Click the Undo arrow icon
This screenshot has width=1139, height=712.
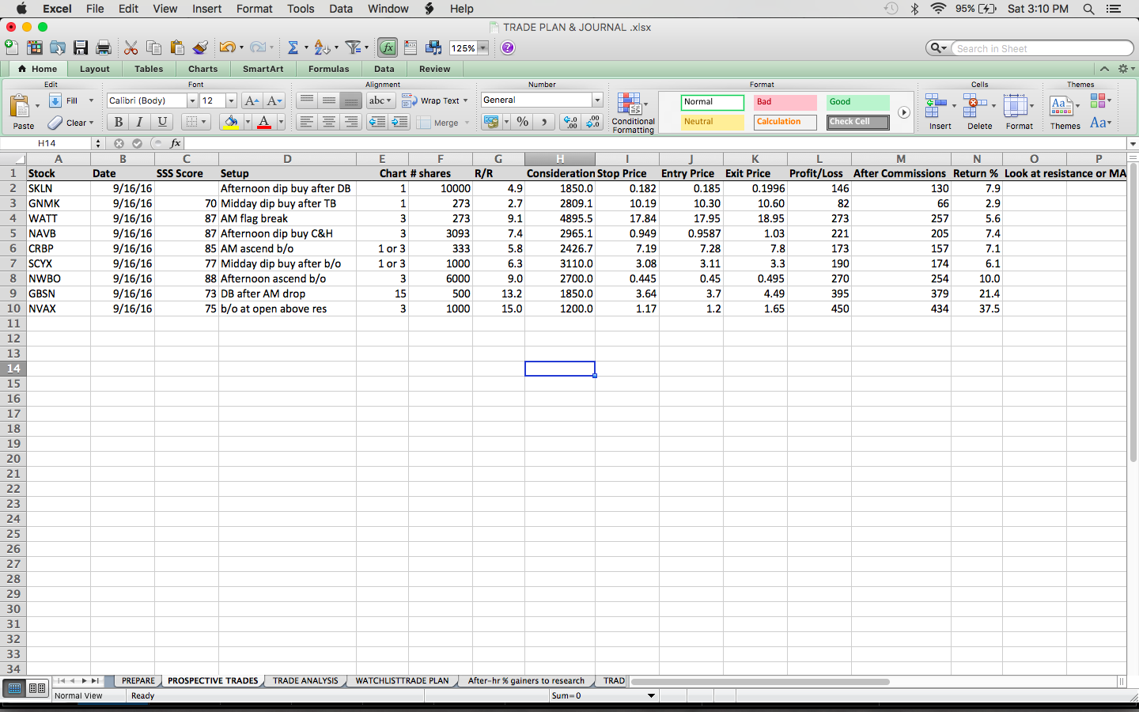[227, 48]
